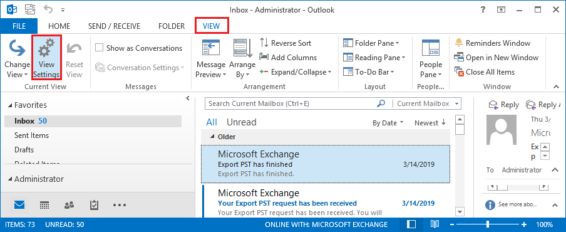Switch to Mail navigation icon
This screenshot has height=232, width=566.
(x=19, y=205)
